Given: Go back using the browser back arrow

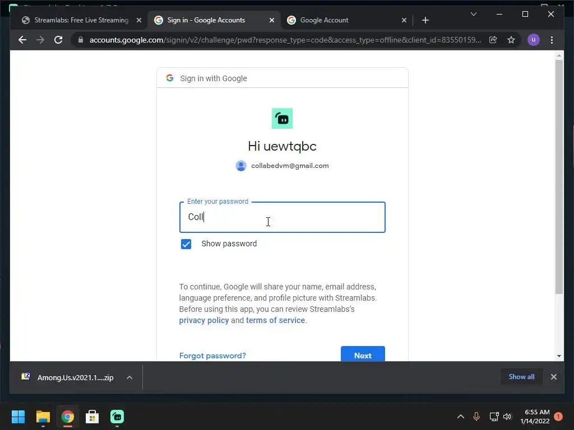Looking at the screenshot, I should [22, 40].
